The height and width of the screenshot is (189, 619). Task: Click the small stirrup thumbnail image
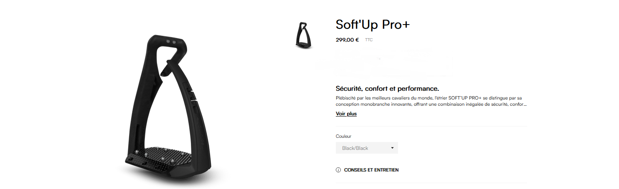(x=304, y=36)
